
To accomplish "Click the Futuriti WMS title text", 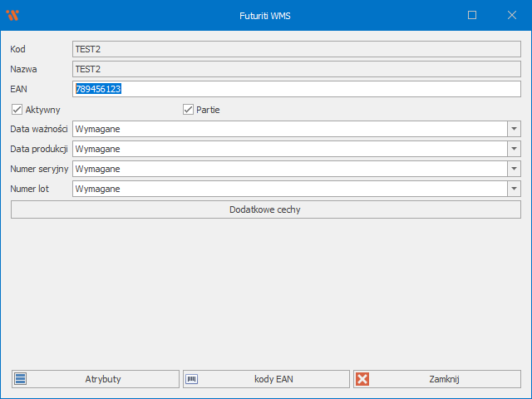I will tap(265, 16).
